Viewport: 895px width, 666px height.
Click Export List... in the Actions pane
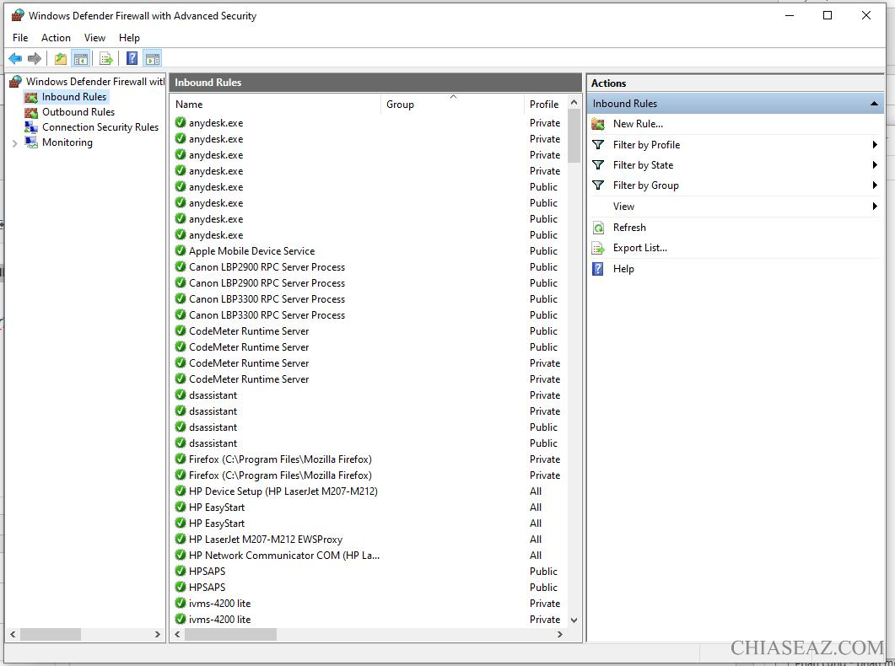click(640, 248)
